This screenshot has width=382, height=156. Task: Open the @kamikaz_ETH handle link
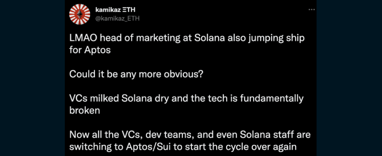[117, 18]
